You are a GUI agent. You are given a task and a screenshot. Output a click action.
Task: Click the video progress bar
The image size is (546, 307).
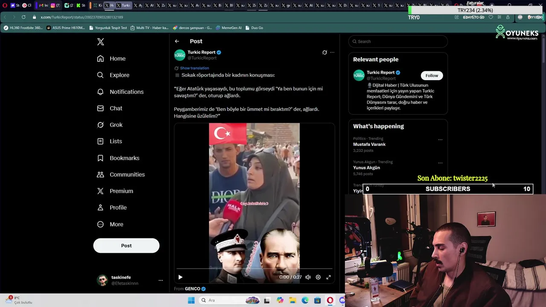(x=254, y=269)
